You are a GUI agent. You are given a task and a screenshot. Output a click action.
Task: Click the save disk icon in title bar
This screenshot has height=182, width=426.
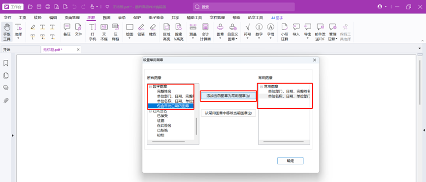coord(39,7)
